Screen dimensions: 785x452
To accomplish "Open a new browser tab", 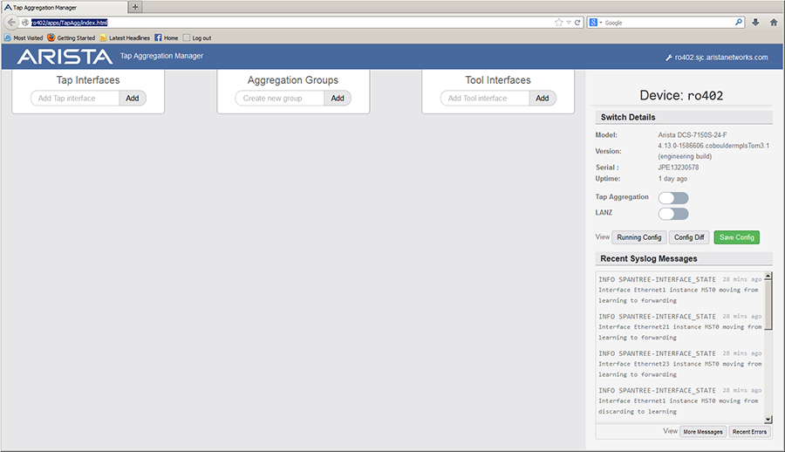I will (x=135, y=7).
